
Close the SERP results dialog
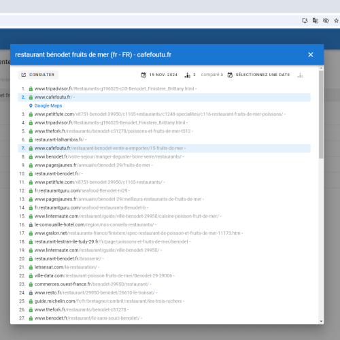coord(311,54)
